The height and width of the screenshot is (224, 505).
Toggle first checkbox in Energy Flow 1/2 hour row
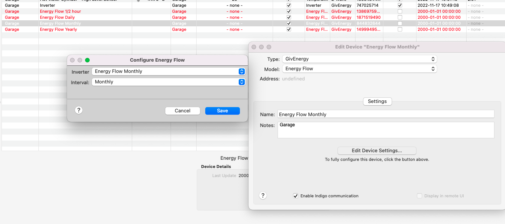click(x=289, y=11)
